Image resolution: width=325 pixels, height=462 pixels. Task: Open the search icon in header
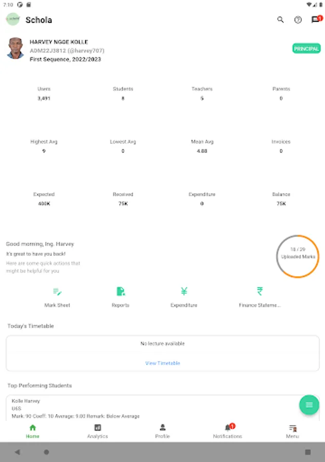point(280,20)
